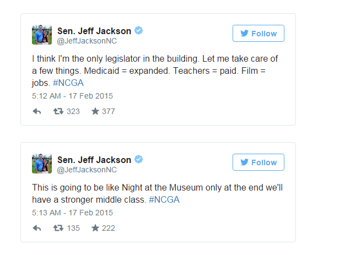Open @JeffJacksonNC handle in the second tweet
345x255 pixels.
click(87, 170)
